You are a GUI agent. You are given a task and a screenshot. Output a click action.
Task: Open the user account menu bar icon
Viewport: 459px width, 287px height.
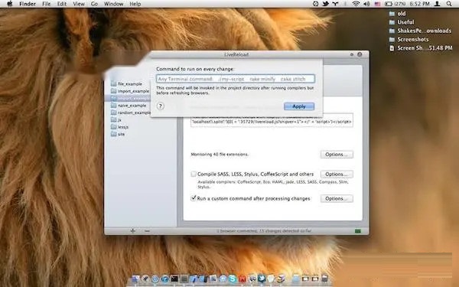438,4
